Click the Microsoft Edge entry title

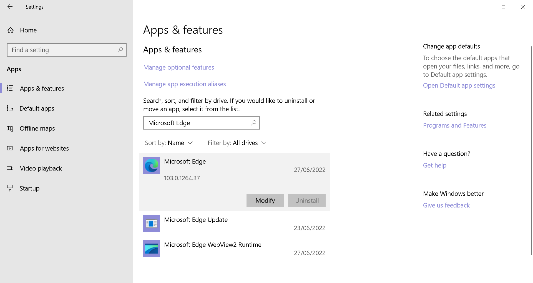coord(185,161)
